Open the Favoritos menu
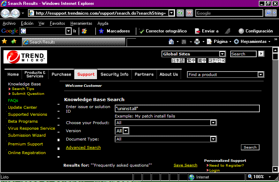This screenshot has width=279, height=182. (x=57, y=23)
